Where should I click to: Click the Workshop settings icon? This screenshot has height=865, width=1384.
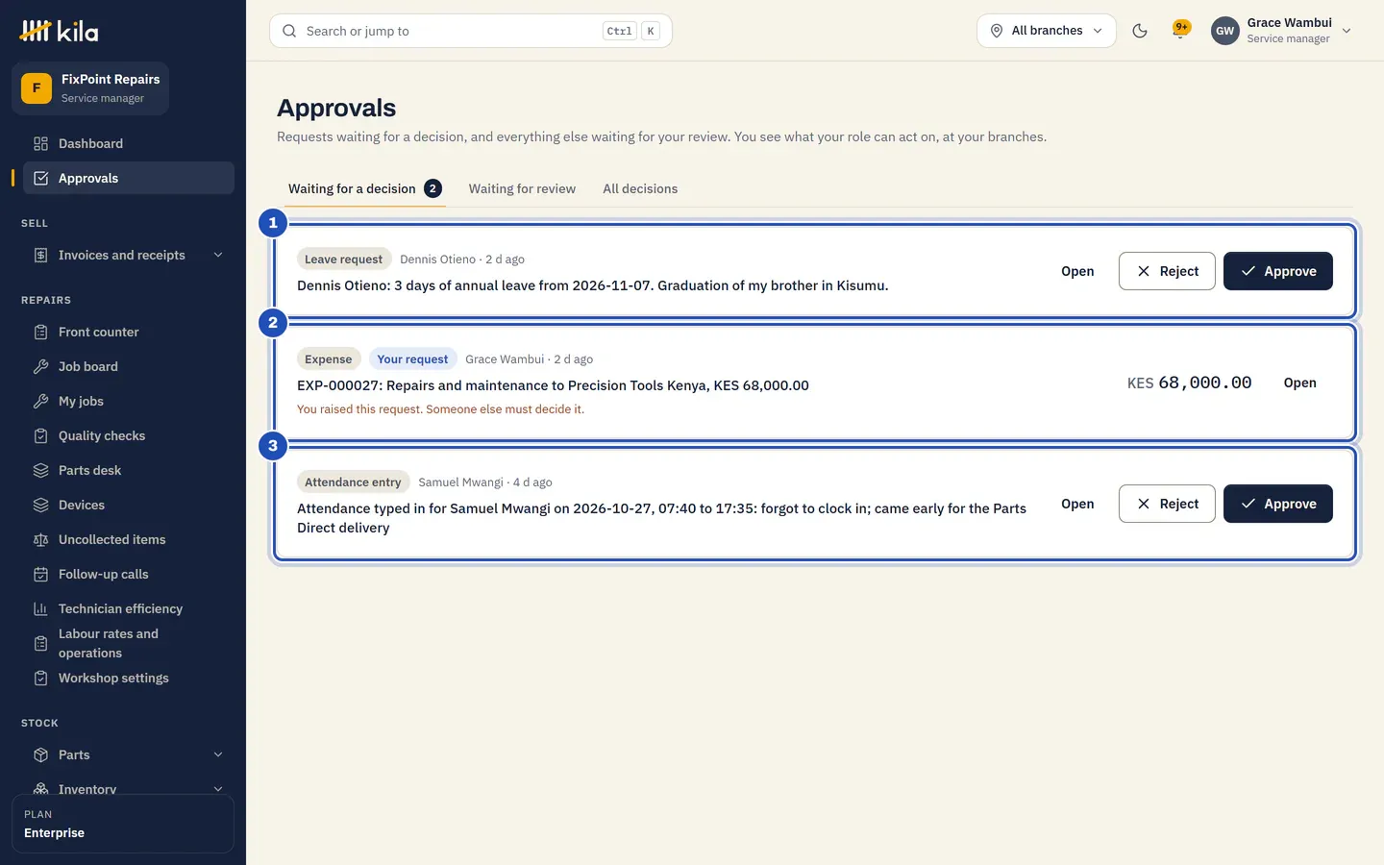click(40, 678)
